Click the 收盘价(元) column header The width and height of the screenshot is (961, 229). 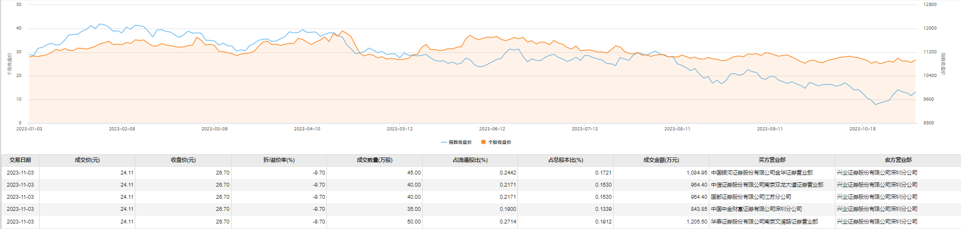coord(183,160)
